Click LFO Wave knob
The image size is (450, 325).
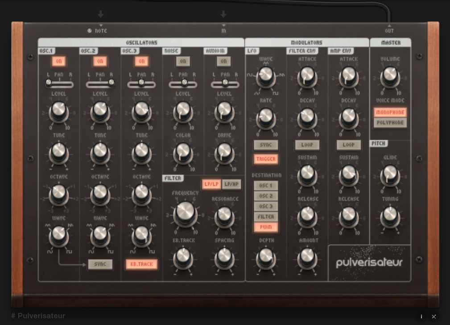pos(266,76)
